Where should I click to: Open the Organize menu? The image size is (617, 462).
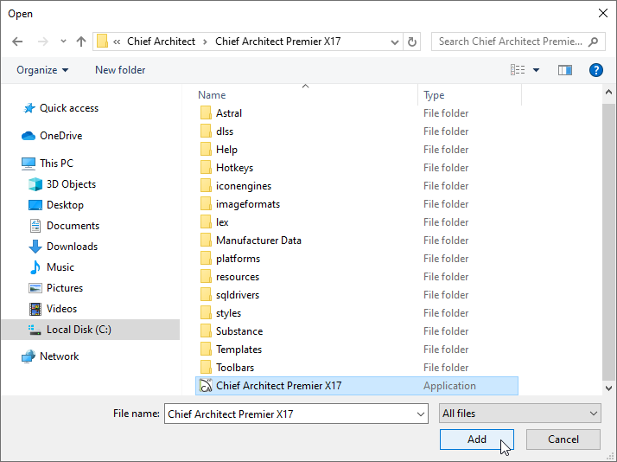click(42, 70)
